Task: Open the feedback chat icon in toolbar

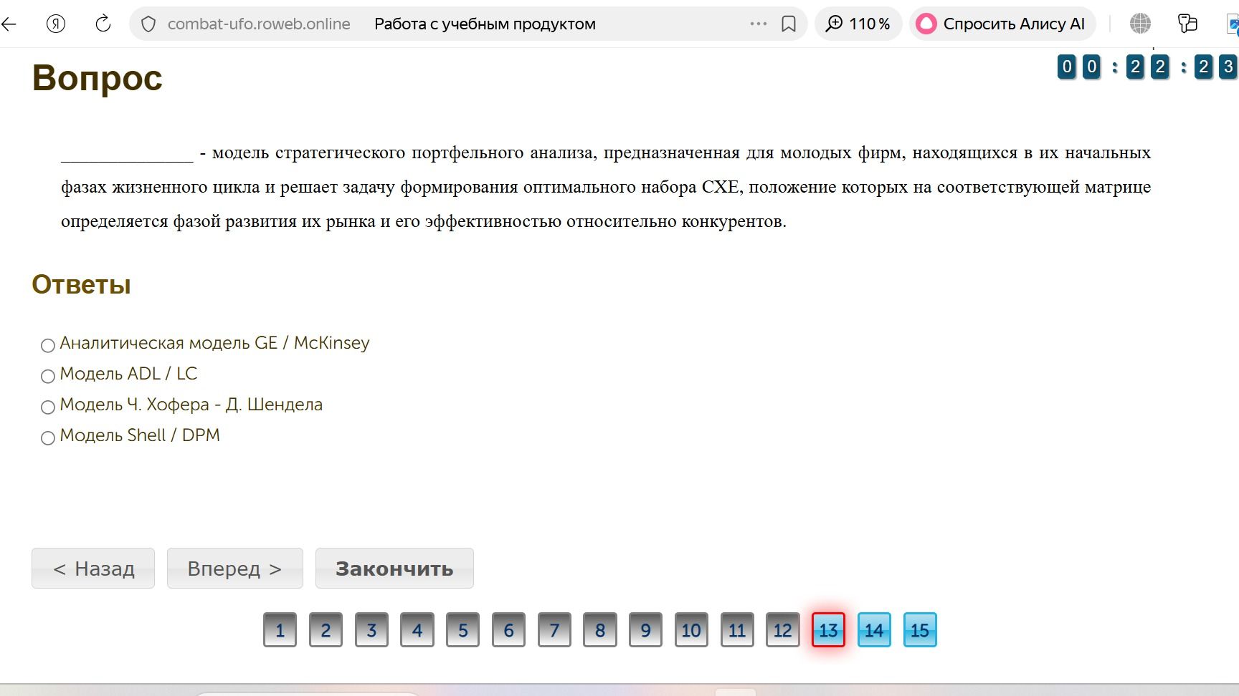Action: coord(1187,24)
